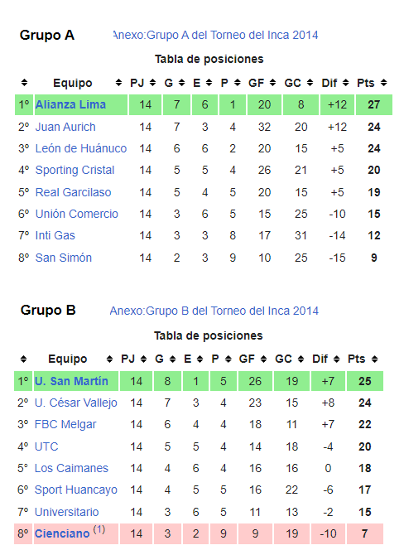The width and height of the screenshot is (404, 550).
Task: Sort Grupo A by Equipo arrows
Action: 118,83
